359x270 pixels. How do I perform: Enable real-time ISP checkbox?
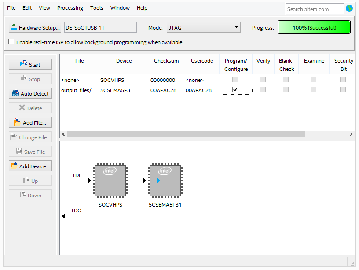pyautogui.click(x=11, y=42)
